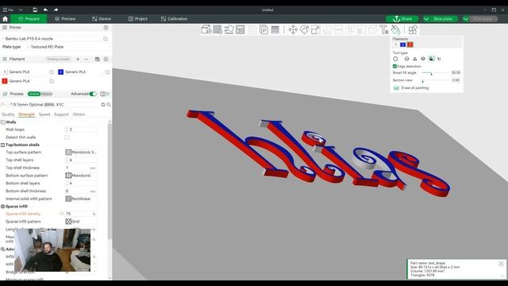This screenshot has height=286, width=508.
Task: Open the Assembly view icon
Action: [413, 29]
